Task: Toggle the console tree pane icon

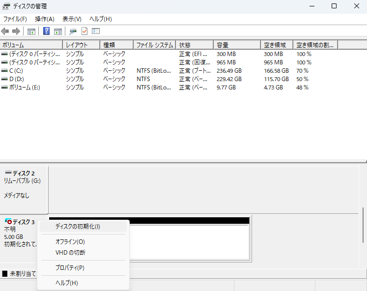Action: pyautogui.click(x=31, y=31)
